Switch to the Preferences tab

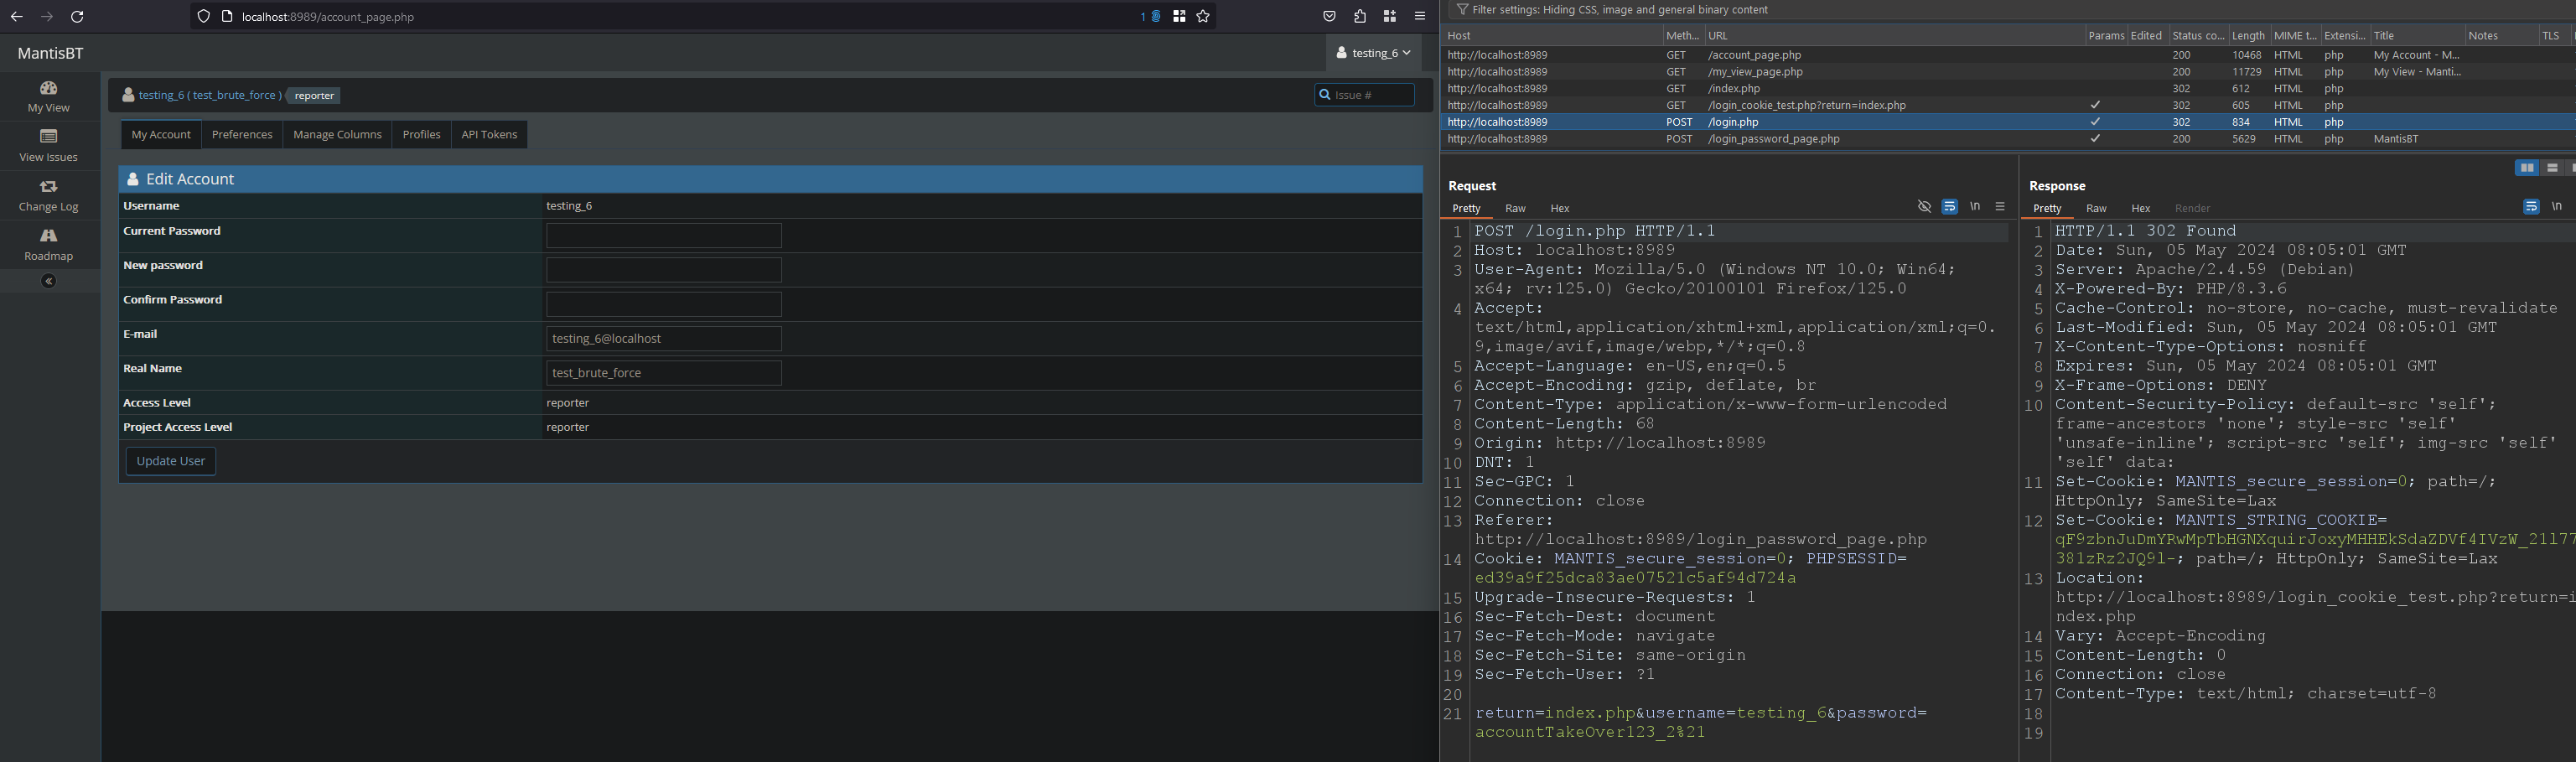pyautogui.click(x=242, y=135)
